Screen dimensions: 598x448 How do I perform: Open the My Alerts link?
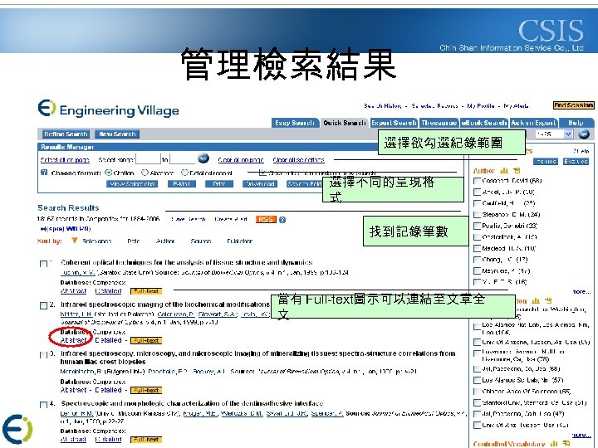pos(516,106)
